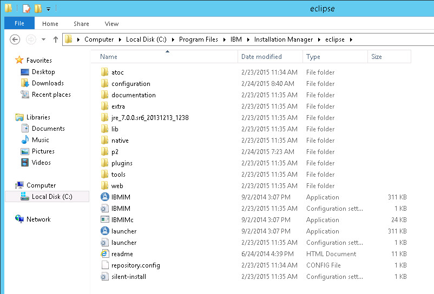The image size is (434, 294).
Task: Select Favorites in the navigation pane
Action: (39, 60)
